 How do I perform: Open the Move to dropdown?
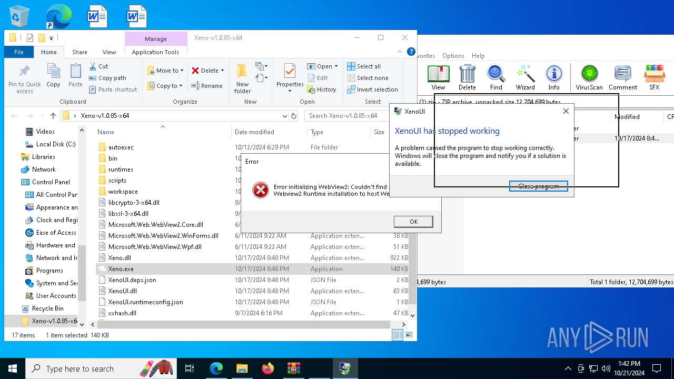(165, 71)
